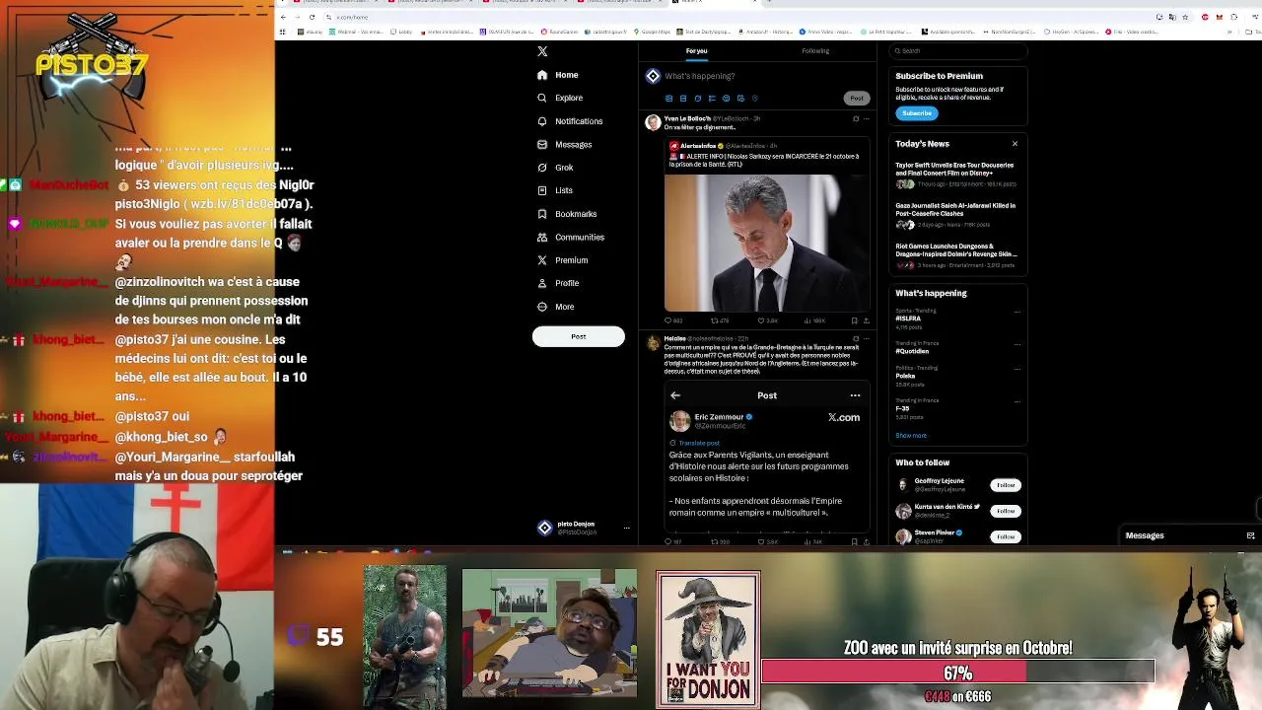Open options for the #ISLFRA trend
The image size is (1262, 710).
coord(1017,312)
